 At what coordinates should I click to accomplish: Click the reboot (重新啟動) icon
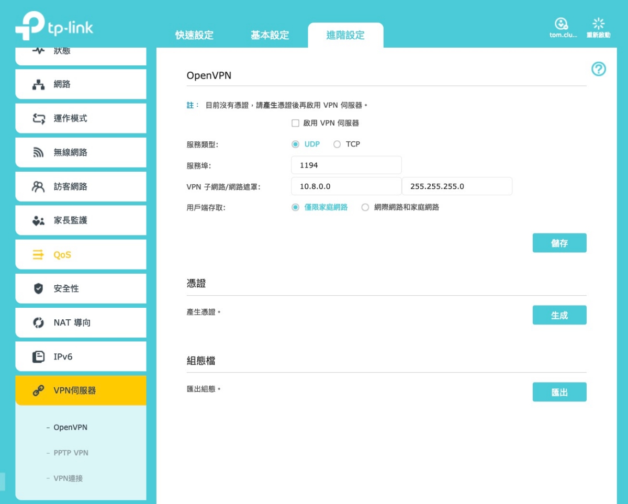598,24
